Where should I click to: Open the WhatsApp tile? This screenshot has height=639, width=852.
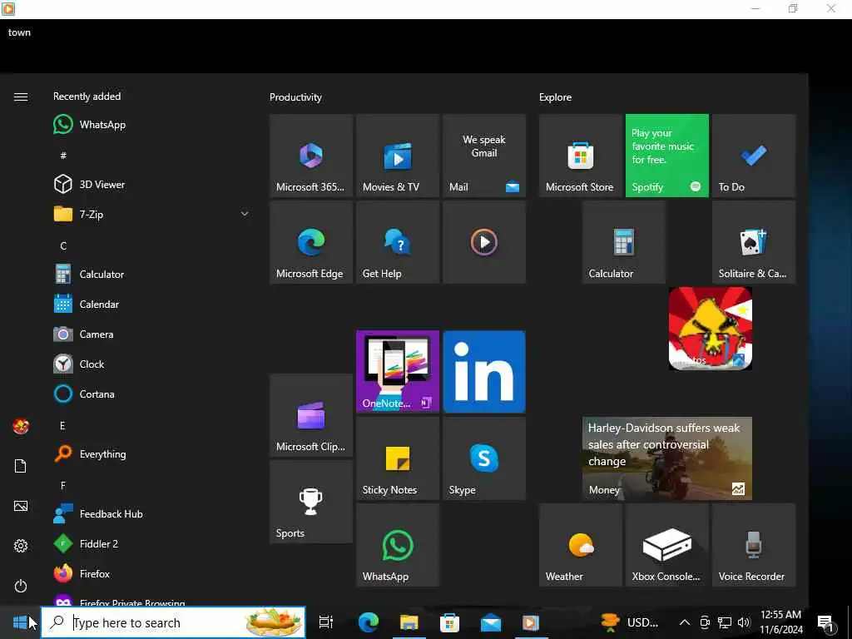tap(398, 544)
